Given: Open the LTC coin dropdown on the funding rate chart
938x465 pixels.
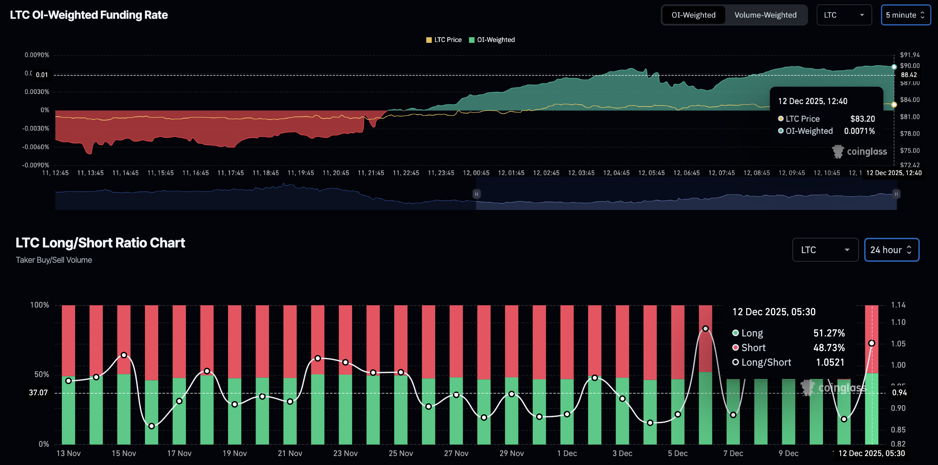Looking at the screenshot, I should pos(844,15).
